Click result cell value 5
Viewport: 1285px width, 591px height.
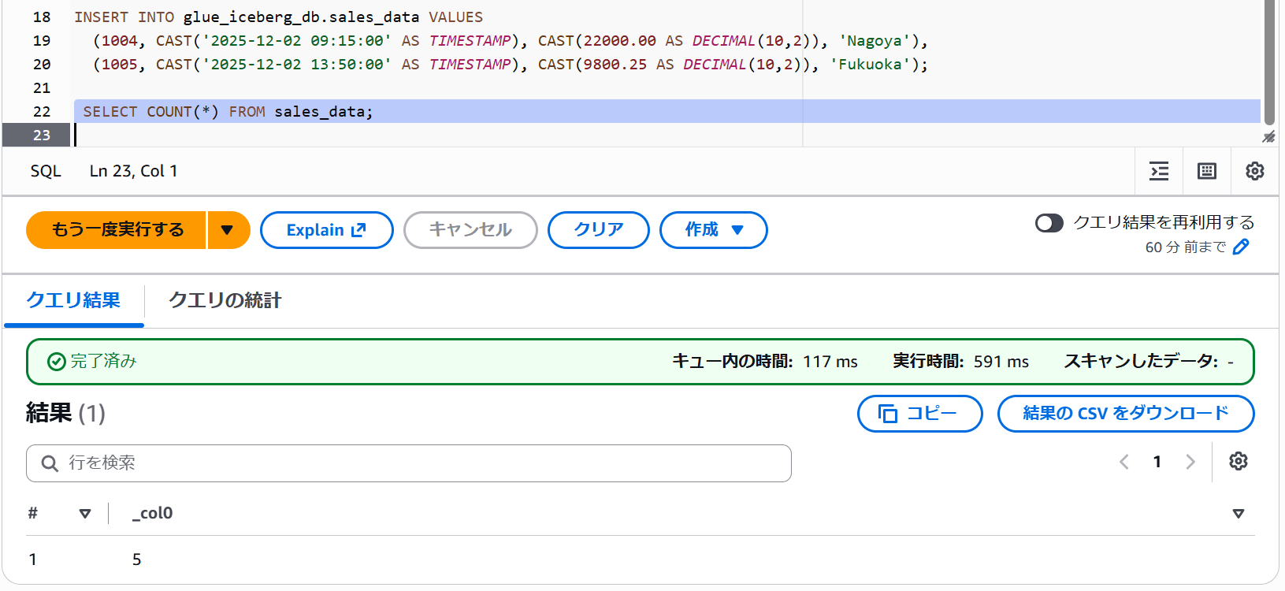point(137,559)
